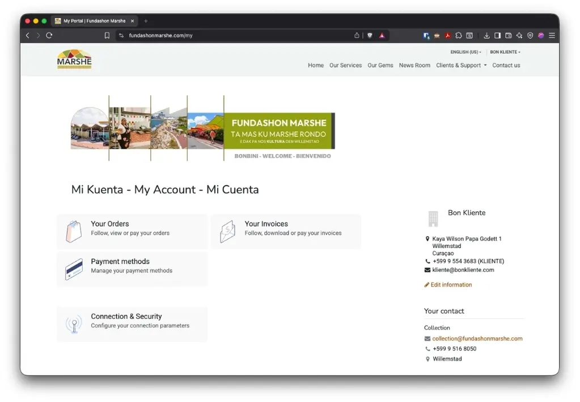Open a new browser tab

click(x=146, y=21)
